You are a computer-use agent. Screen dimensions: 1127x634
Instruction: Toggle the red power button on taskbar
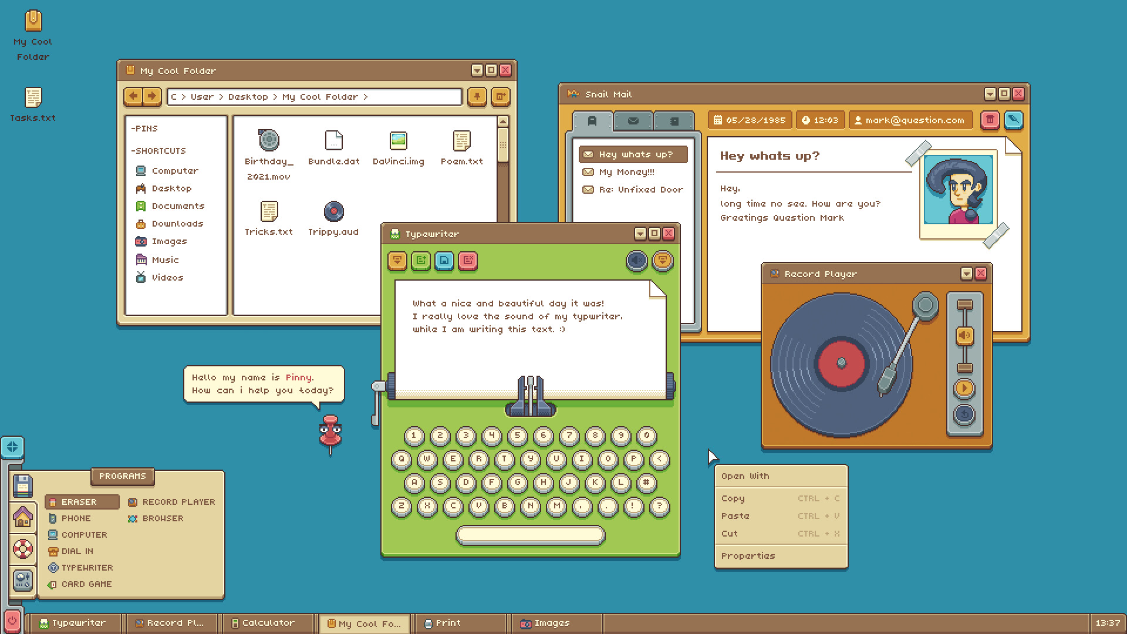[x=12, y=622]
